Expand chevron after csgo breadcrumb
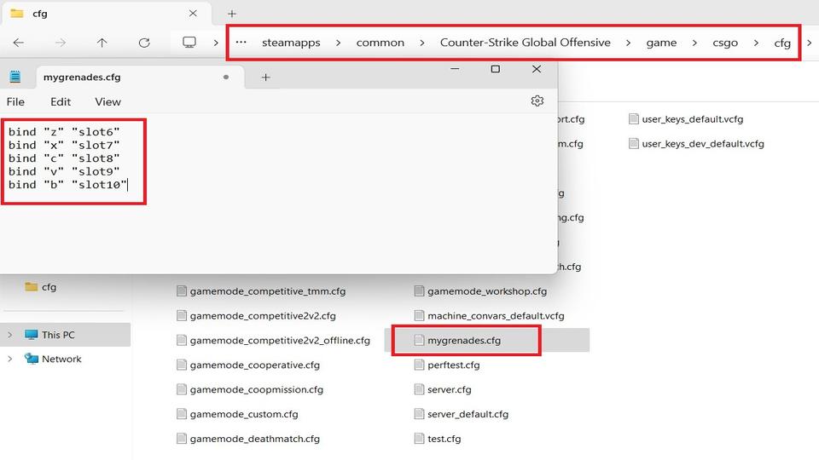This screenshot has width=819, height=460. click(756, 43)
